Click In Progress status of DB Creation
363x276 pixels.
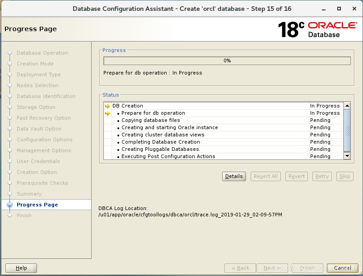point(325,106)
